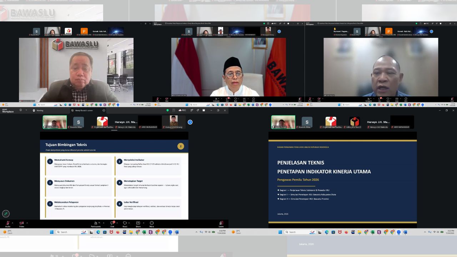Open Participants panel below the Tujuan Bimbingan slide
The height and width of the screenshot is (257, 457).
96,224
